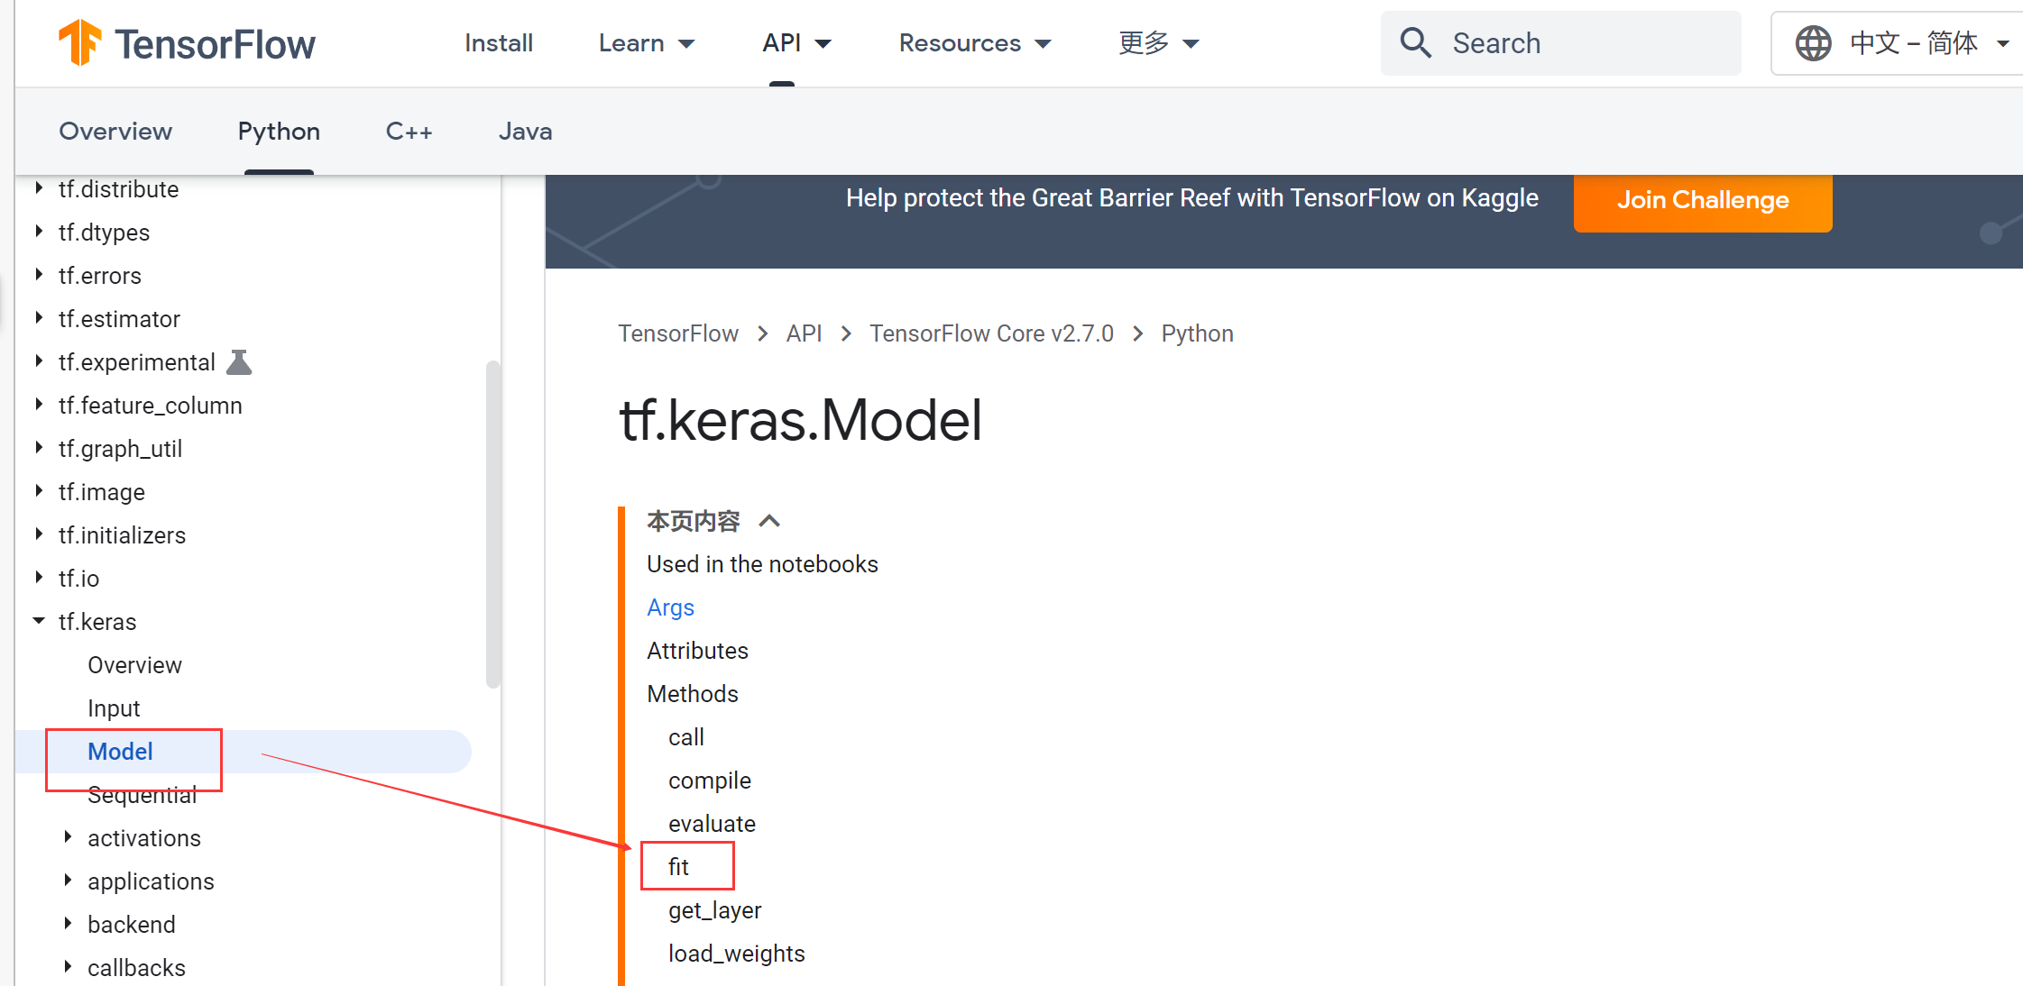Open the Resources dropdown menu
The width and height of the screenshot is (2023, 986).
click(x=975, y=43)
